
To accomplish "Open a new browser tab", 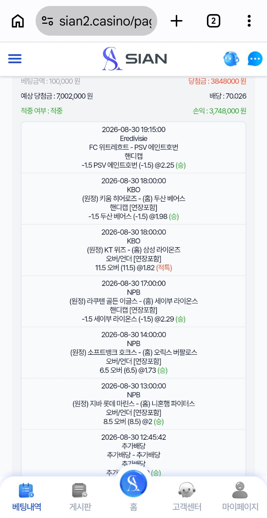I will pos(177,21).
